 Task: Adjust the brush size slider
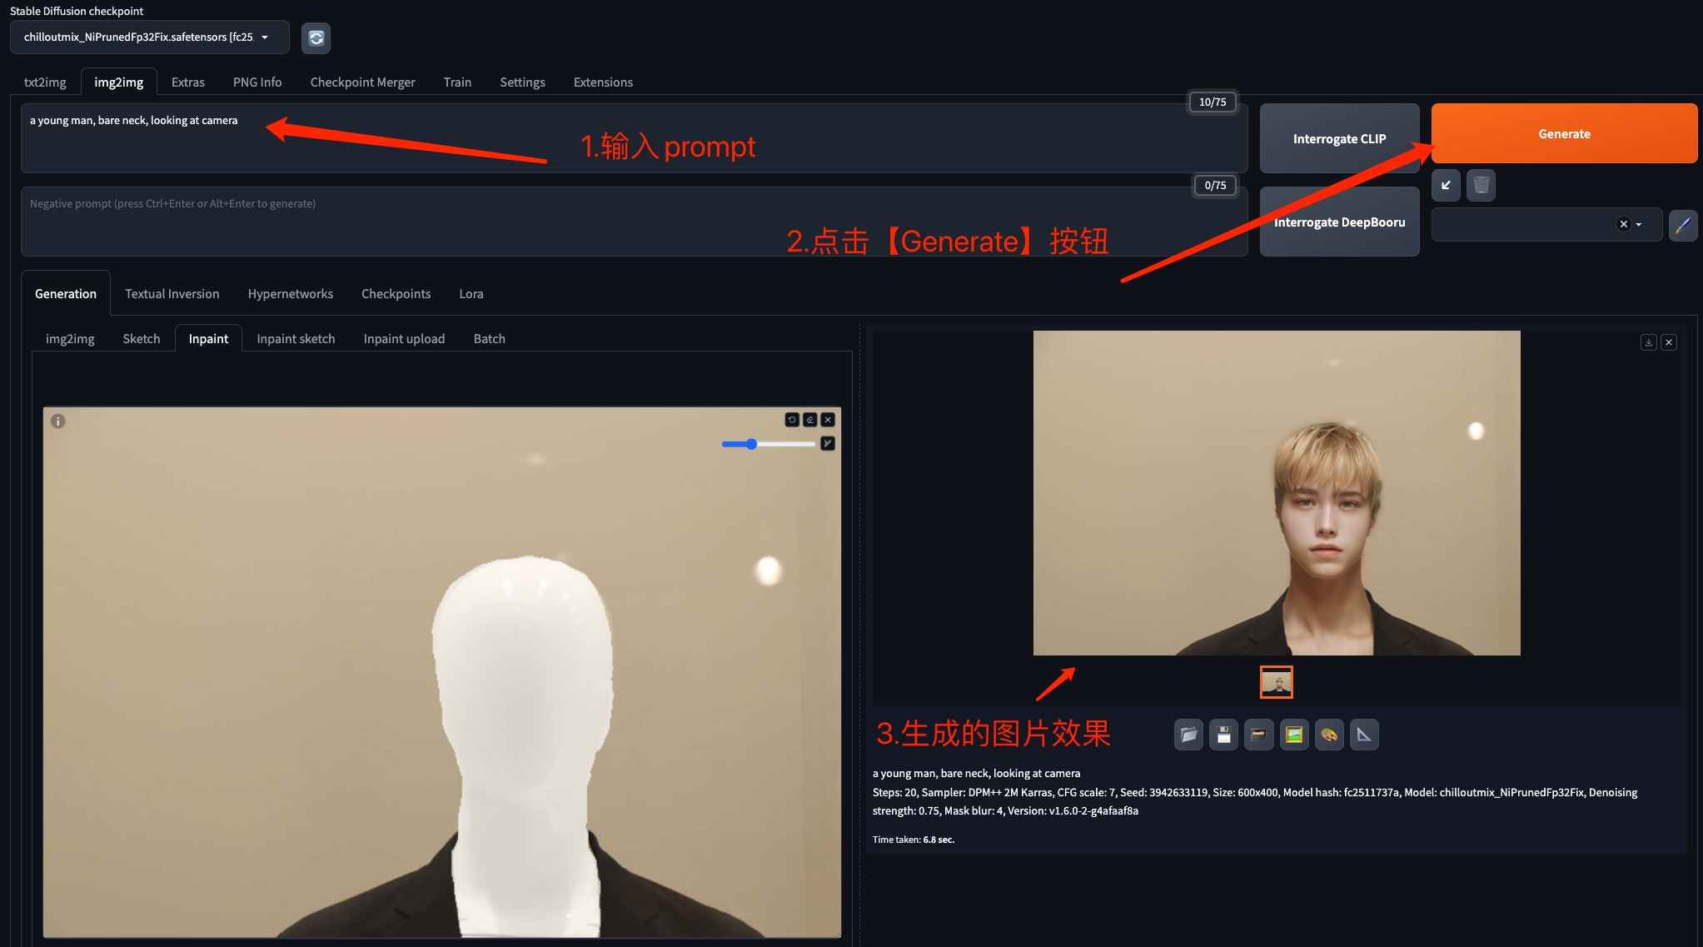(x=751, y=445)
